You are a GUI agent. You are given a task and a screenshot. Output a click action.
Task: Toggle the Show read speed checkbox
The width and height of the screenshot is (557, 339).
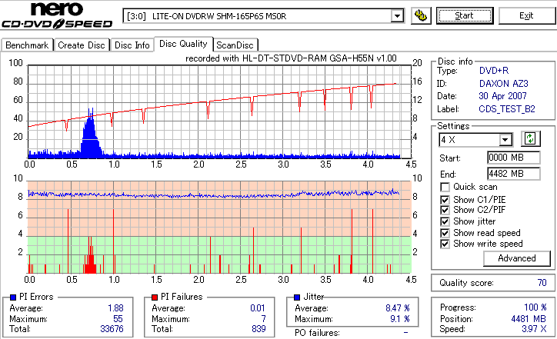445,233
